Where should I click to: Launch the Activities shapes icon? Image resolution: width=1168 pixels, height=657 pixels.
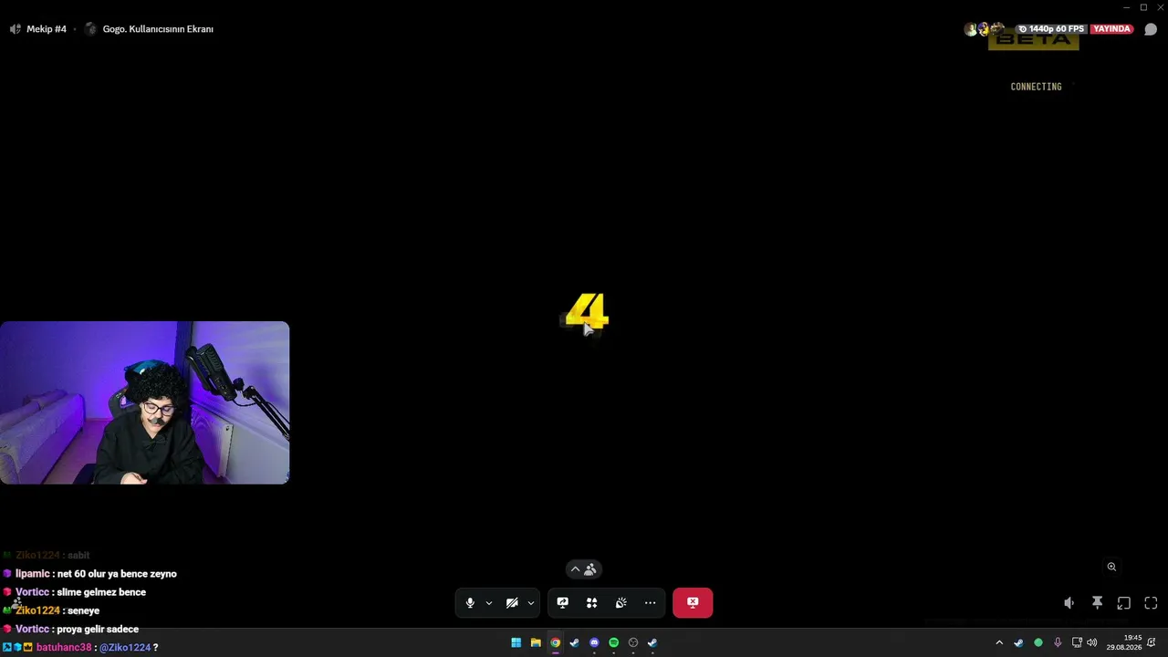(x=592, y=603)
